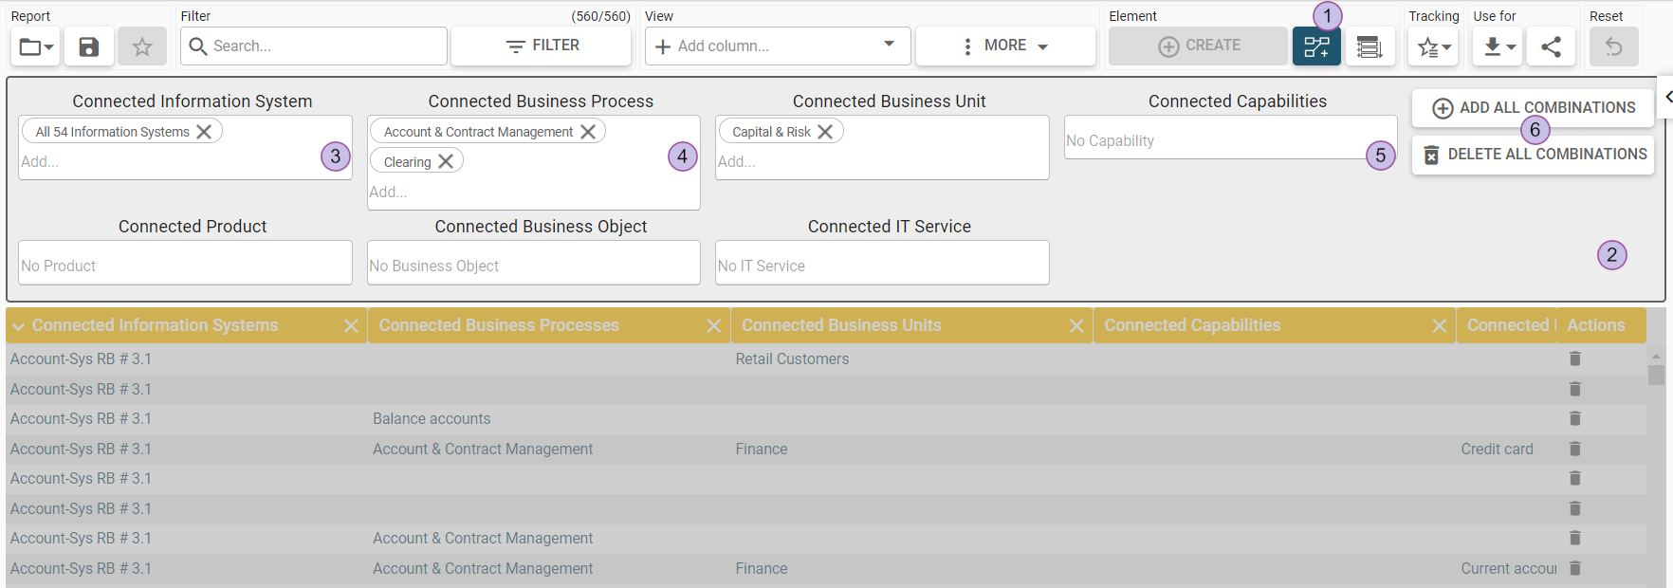Remove the Capital & Risk chip
1673x588 pixels.
click(825, 132)
